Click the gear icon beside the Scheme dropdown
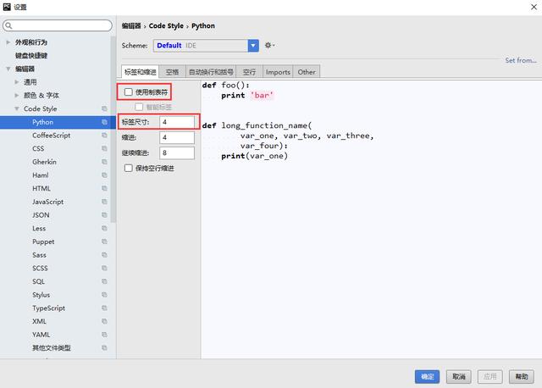The image size is (542, 388). click(269, 46)
